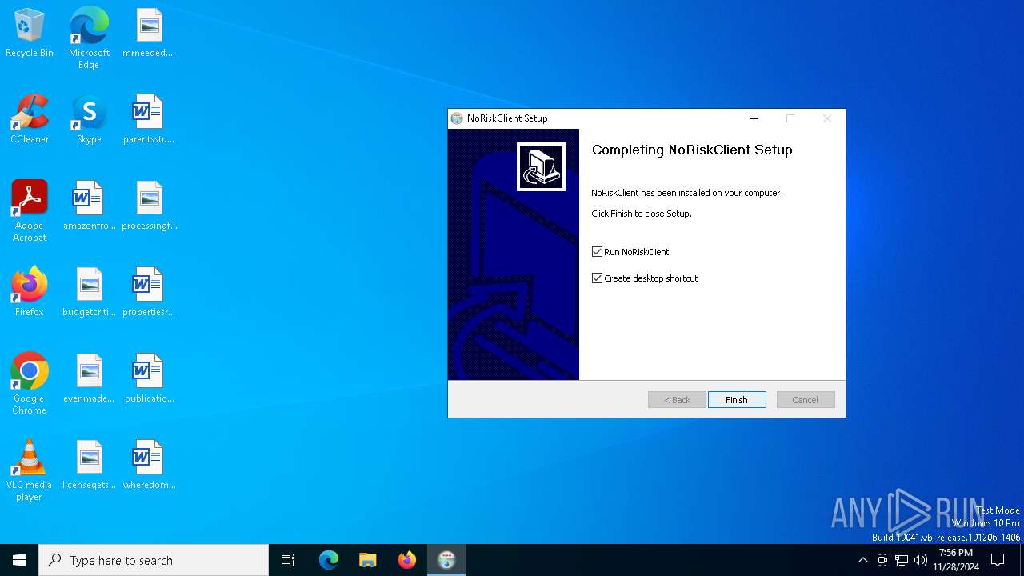Select the Google Chrome desktop shortcut

(30, 384)
